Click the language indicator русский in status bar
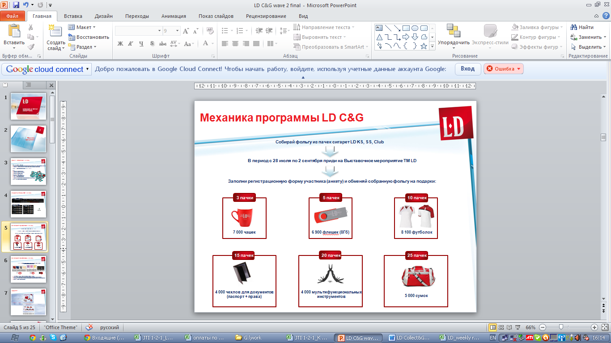611x343 pixels. click(x=110, y=327)
